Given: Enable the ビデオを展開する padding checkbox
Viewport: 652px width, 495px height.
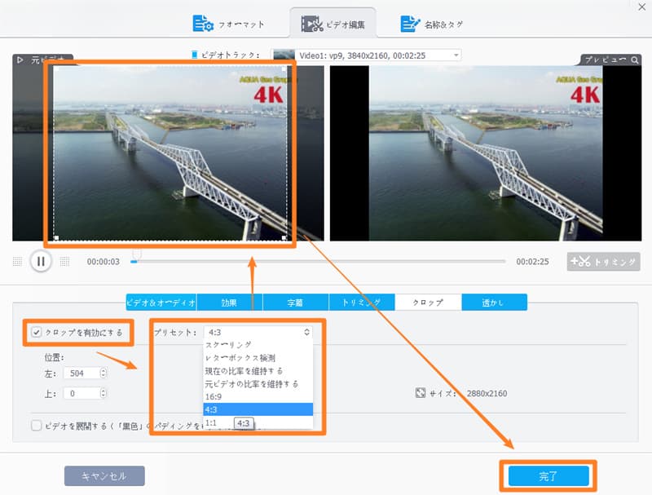Looking at the screenshot, I should coord(36,425).
